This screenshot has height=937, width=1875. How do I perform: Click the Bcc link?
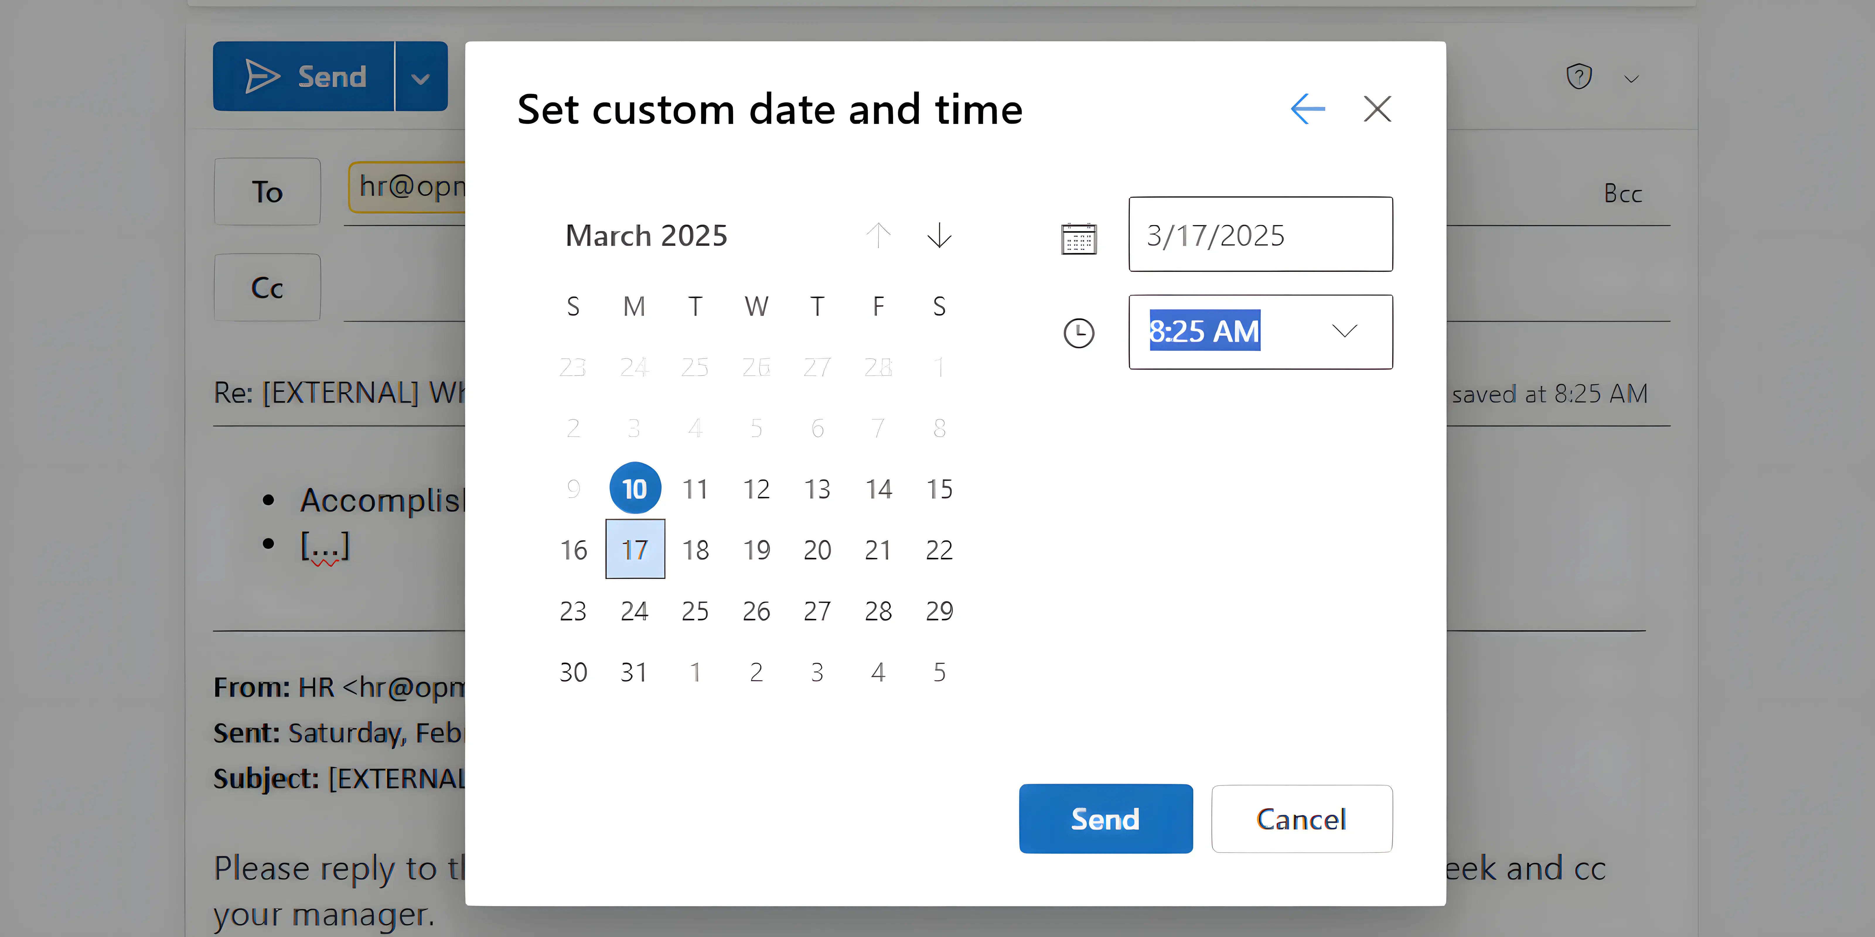[1622, 194]
